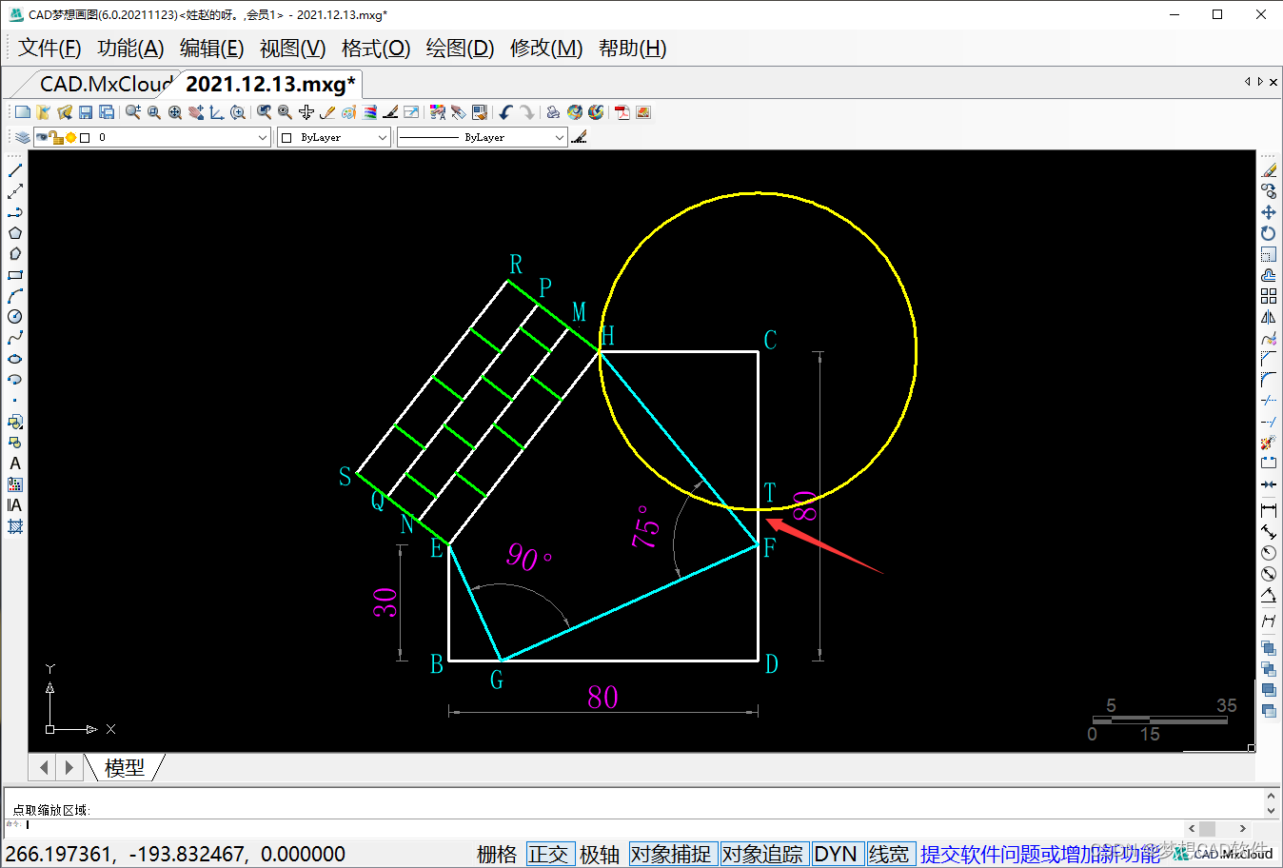Switch to CAD.MxCloud tab
Viewport: 1283px width, 868px height.
click(x=105, y=84)
